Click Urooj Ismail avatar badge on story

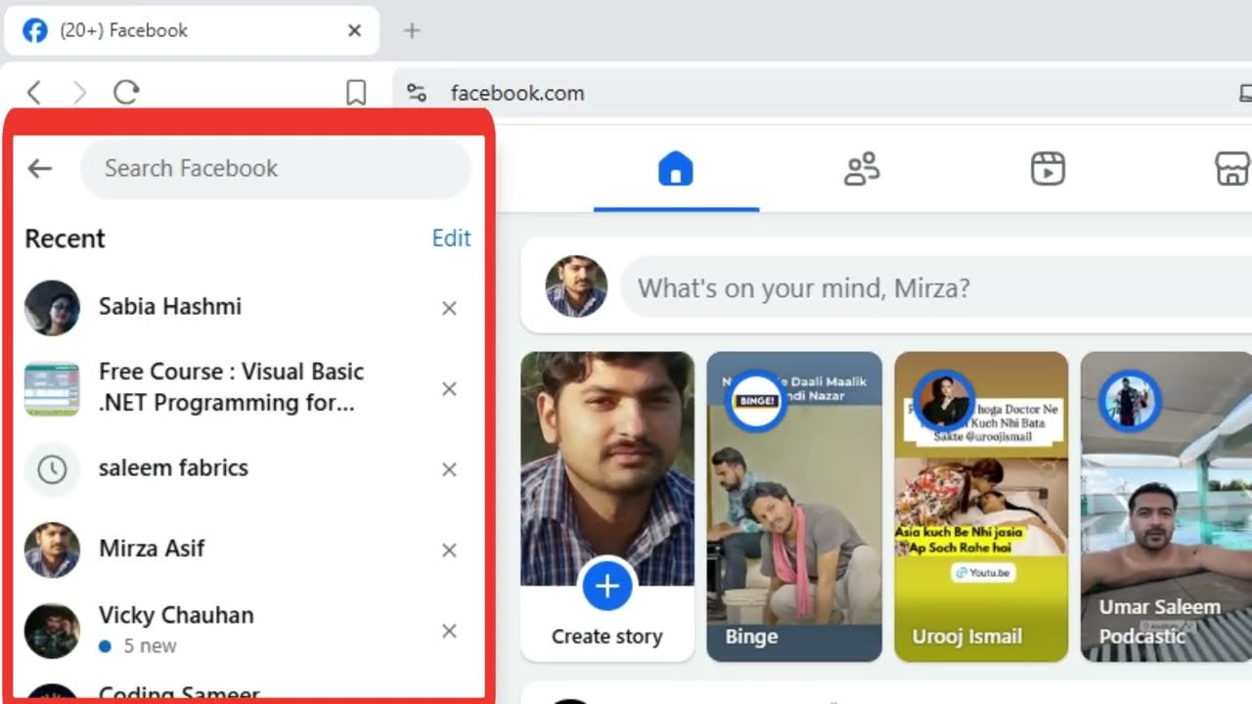944,401
